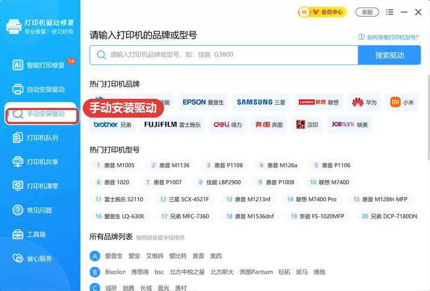The height and width of the screenshot is (291, 430).
Task: Click the 省心服务 heart icon
Action: (18, 258)
